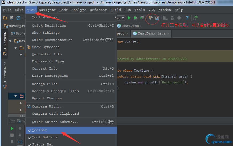
Task: Stop the process in Run panel
Action: [12, 135]
